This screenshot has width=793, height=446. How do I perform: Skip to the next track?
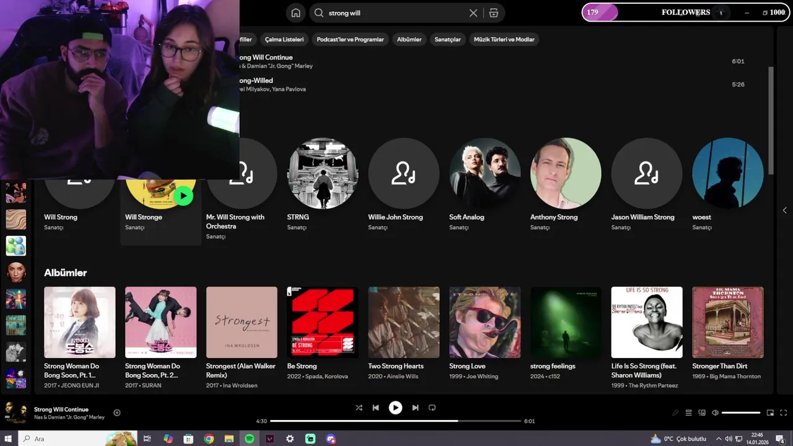pyautogui.click(x=415, y=408)
